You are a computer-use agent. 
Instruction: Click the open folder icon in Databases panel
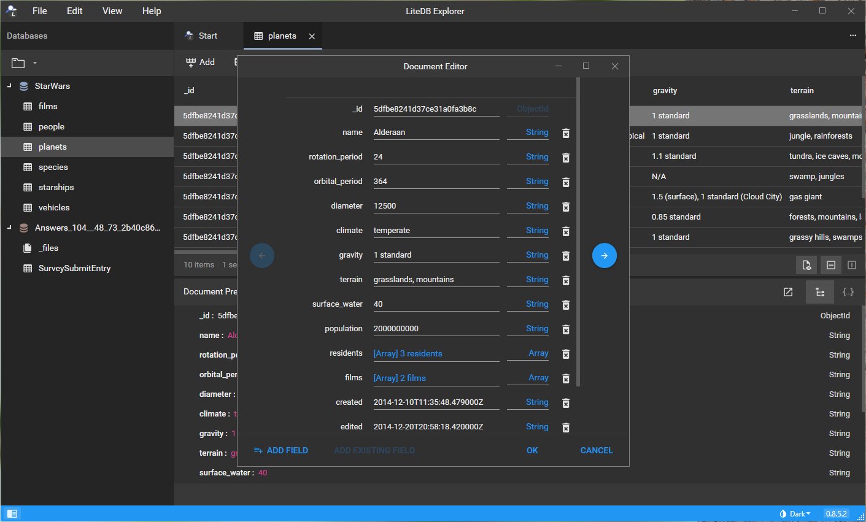(18, 63)
